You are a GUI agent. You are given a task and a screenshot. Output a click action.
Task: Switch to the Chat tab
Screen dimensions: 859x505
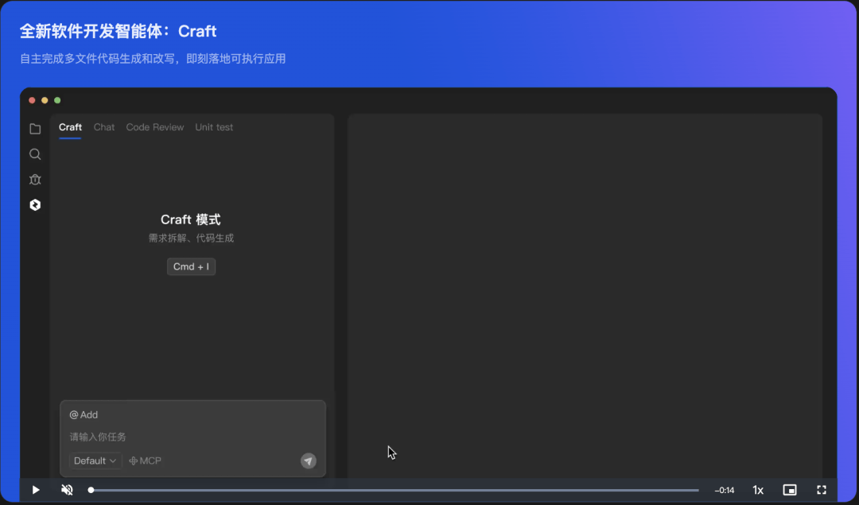coord(104,127)
